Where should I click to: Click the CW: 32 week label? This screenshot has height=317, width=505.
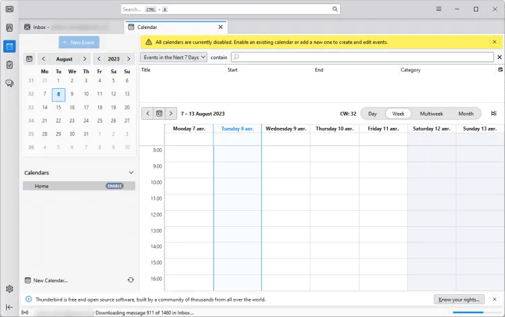348,114
